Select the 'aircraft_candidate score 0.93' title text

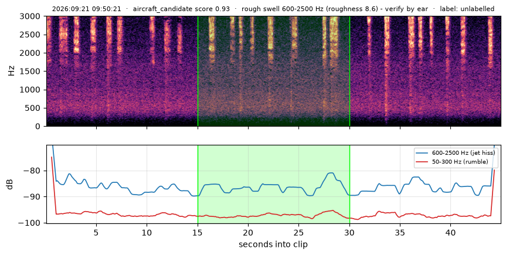click(181, 9)
